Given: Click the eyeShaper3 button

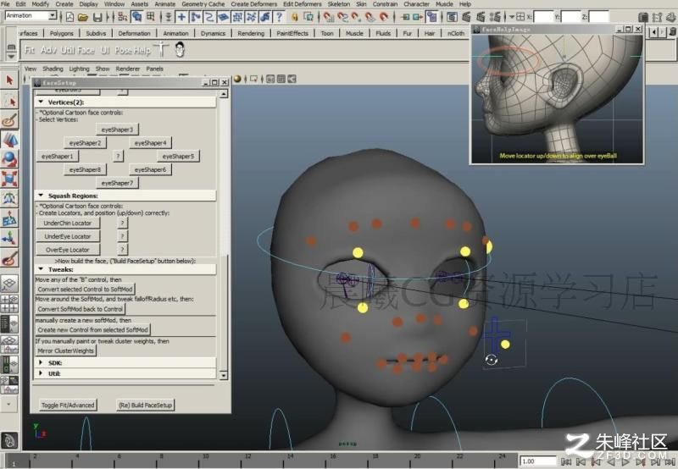Looking at the screenshot, I should tap(117, 130).
